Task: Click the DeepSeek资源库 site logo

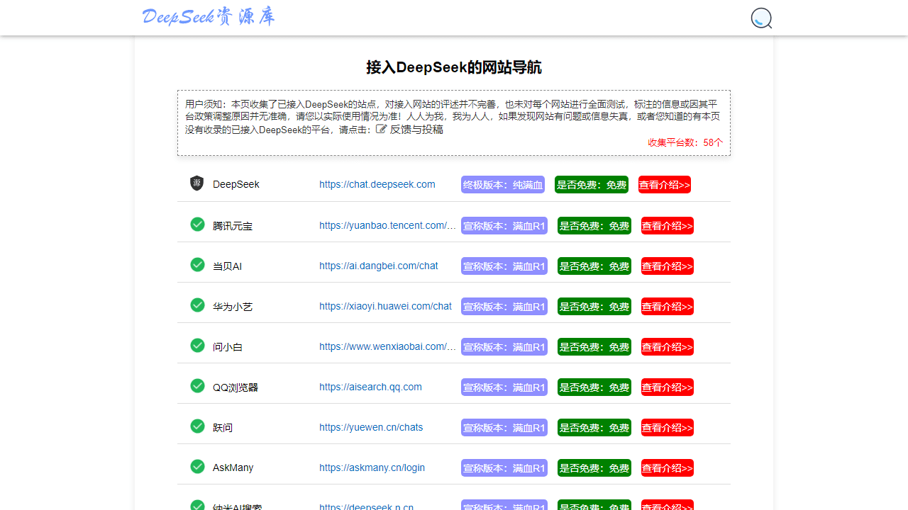Action: [209, 17]
